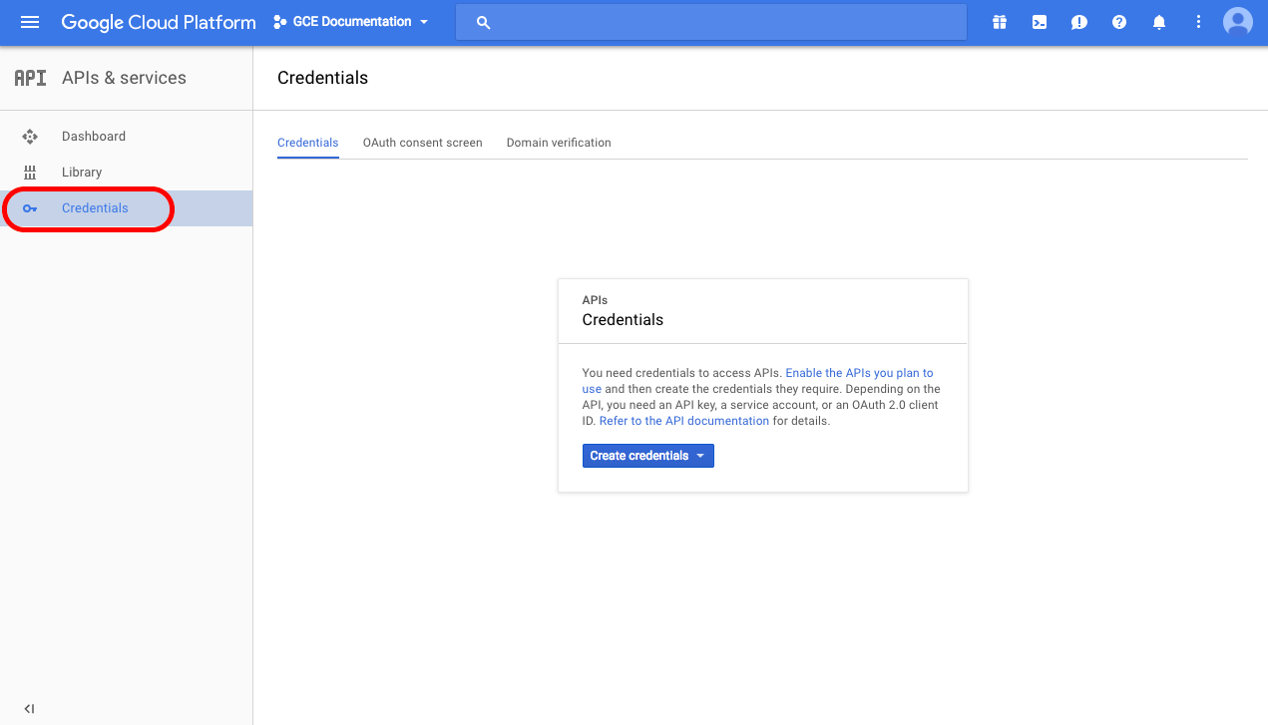
Task: Open Refer to the API documentation link
Action: pyautogui.click(x=684, y=421)
